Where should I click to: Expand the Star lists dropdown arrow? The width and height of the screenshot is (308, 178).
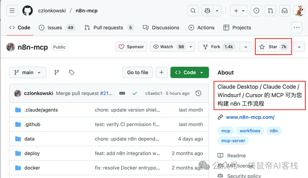299,47
